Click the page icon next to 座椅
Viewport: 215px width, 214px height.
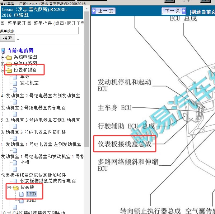tap(15, 162)
